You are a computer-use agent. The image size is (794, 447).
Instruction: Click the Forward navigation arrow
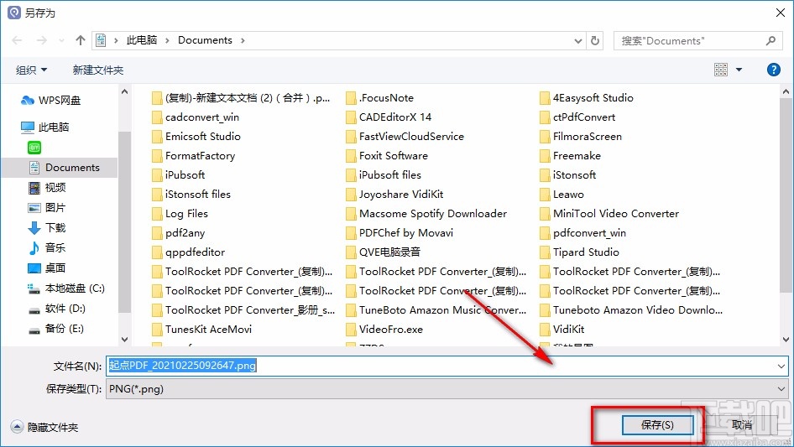click(x=41, y=40)
